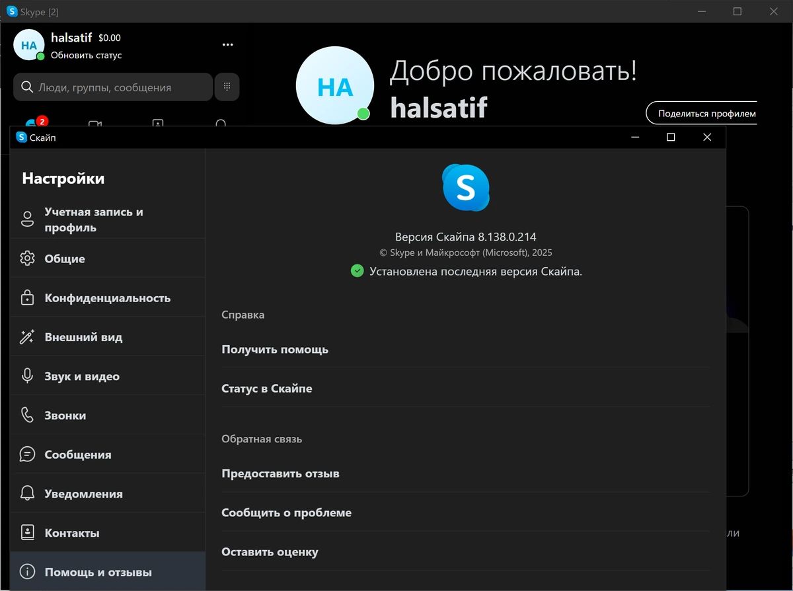Screen dimensions: 793x591
Task: Click the 'Добро пожаловать!' welcome heading
Action: click(x=513, y=71)
